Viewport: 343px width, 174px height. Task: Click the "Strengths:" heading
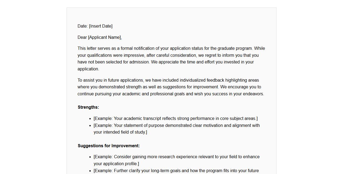pos(88,107)
